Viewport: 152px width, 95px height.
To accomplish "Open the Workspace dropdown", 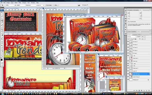I will click(x=85, y=5).
